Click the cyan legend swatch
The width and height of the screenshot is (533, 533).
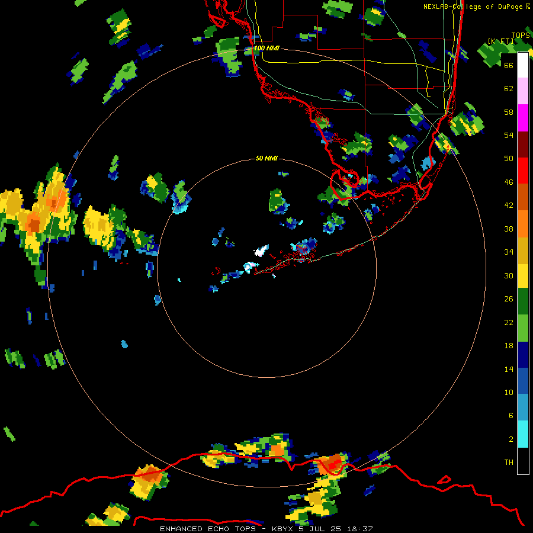pos(523,434)
